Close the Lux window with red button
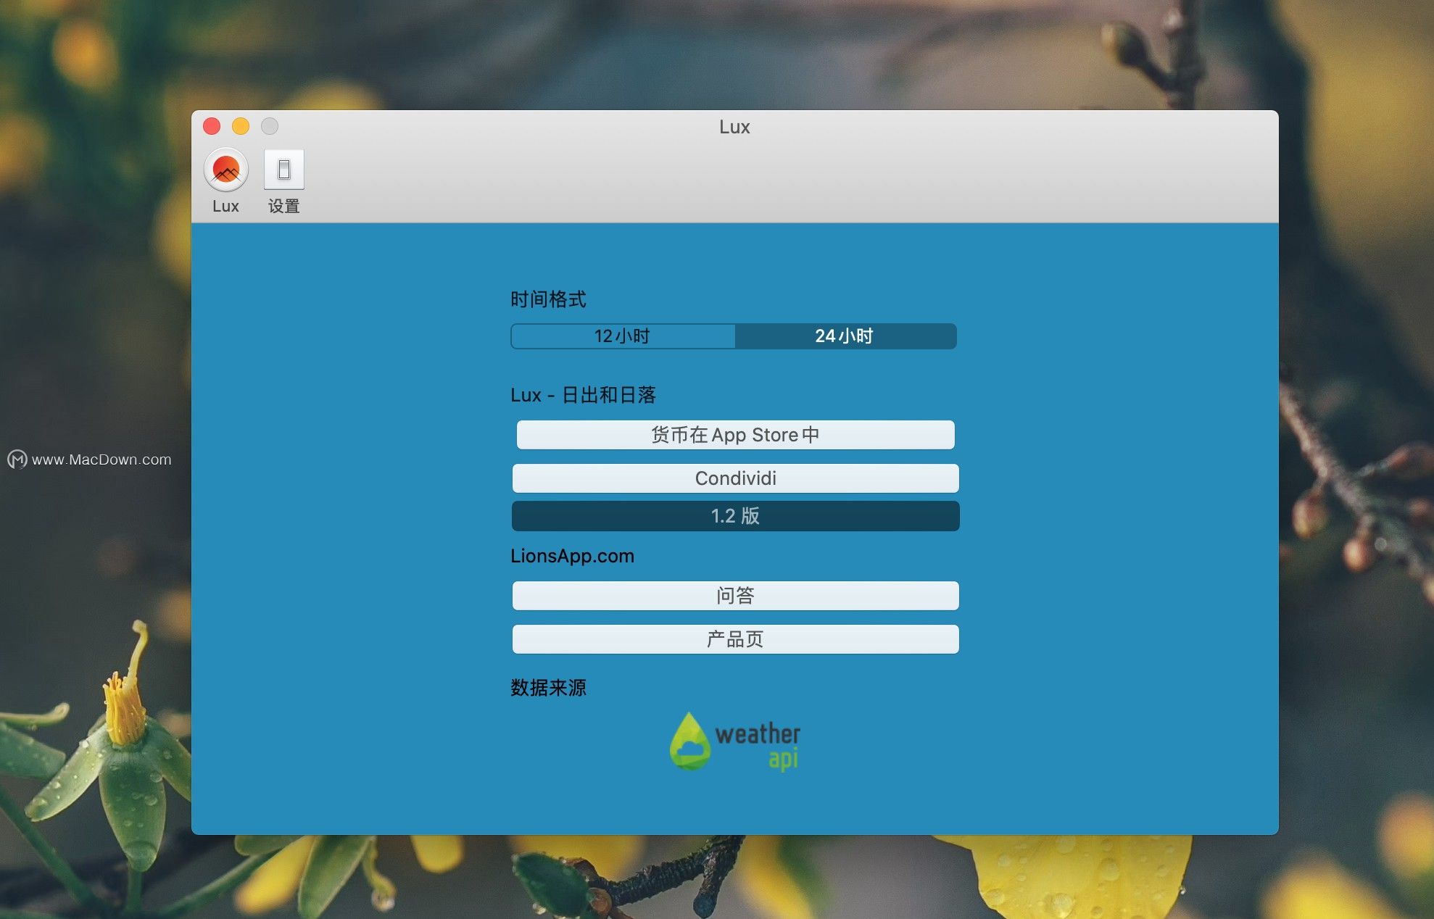 [212, 126]
